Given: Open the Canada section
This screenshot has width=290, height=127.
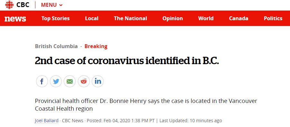Looking at the screenshot, I should 239,18.
